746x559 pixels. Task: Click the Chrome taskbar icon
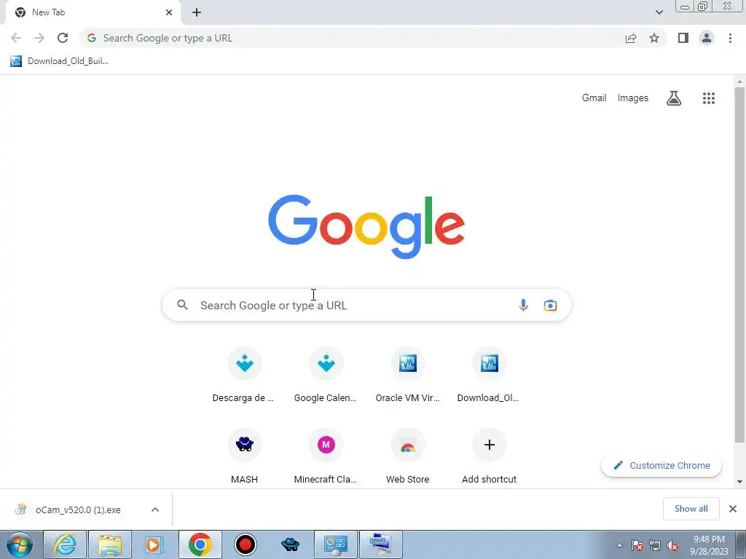[x=200, y=544]
